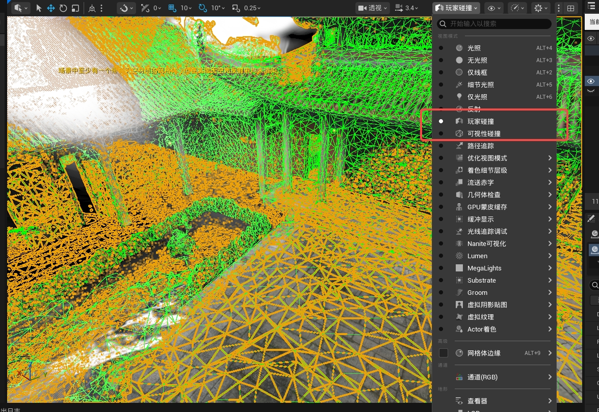Click the Substrate view mode icon
This screenshot has height=412, width=599.
pos(459,280)
